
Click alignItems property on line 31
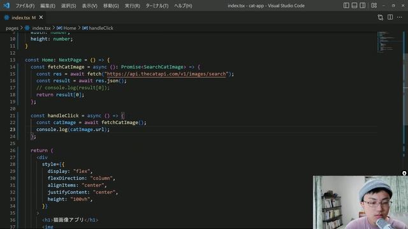coord(62,185)
